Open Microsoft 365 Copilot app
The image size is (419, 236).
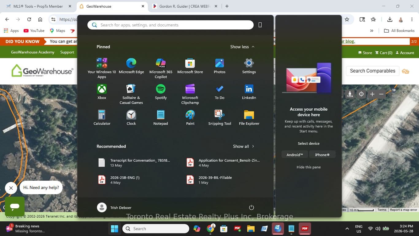161,68
